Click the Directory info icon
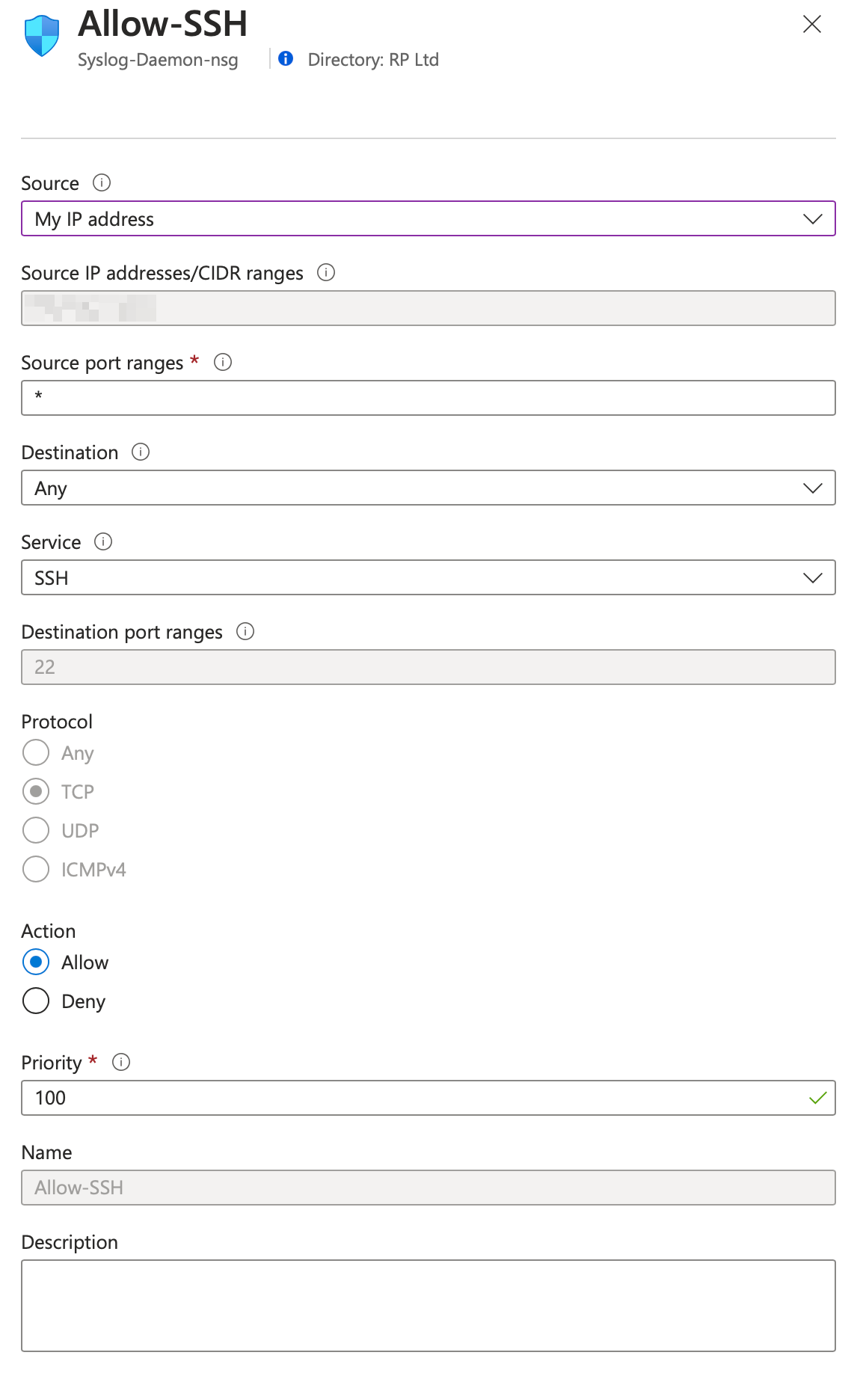The width and height of the screenshot is (860, 1382). pos(286,58)
